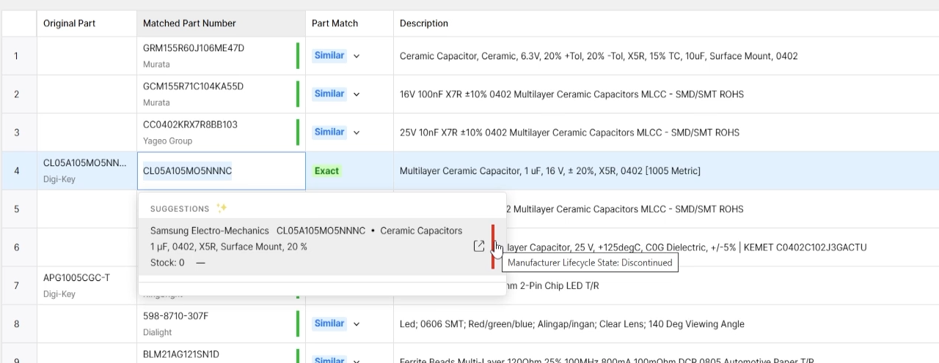The image size is (939, 363).
Task: Click the sparkle icon beside Suggestions
Action: pos(222,208)
